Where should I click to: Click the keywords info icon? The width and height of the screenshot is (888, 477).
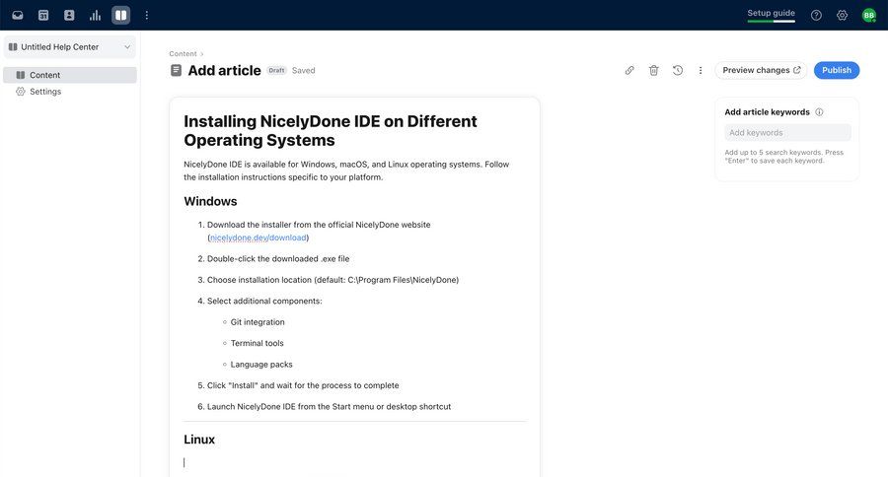coord(819,112)
